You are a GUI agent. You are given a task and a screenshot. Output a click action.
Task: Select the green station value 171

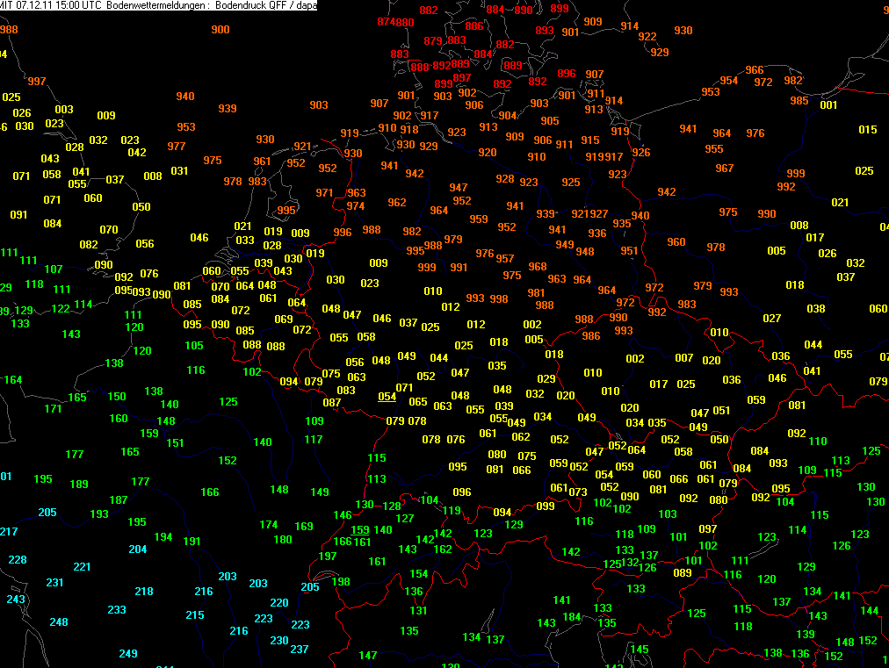(x=54, y=409)
